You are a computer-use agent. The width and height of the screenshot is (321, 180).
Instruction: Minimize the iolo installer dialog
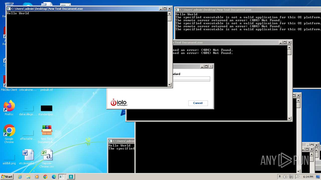click(202, 66)
